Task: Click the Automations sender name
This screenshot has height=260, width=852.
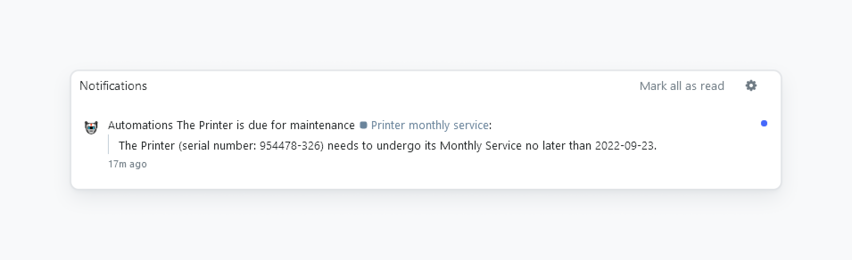Action: click(x=141, y=125)
